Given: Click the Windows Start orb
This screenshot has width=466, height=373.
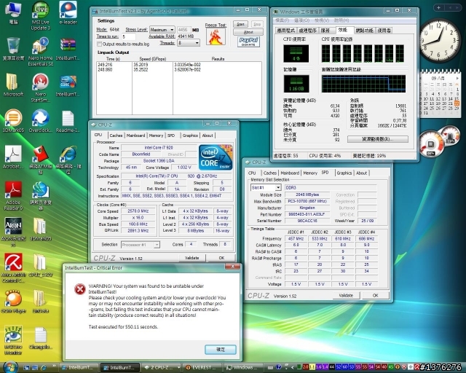Looking at the screenshot, I should tap(10, 367).
